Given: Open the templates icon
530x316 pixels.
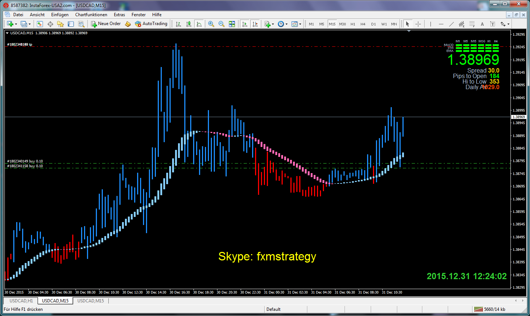Looking at the screenshot, I should (294, 24).
